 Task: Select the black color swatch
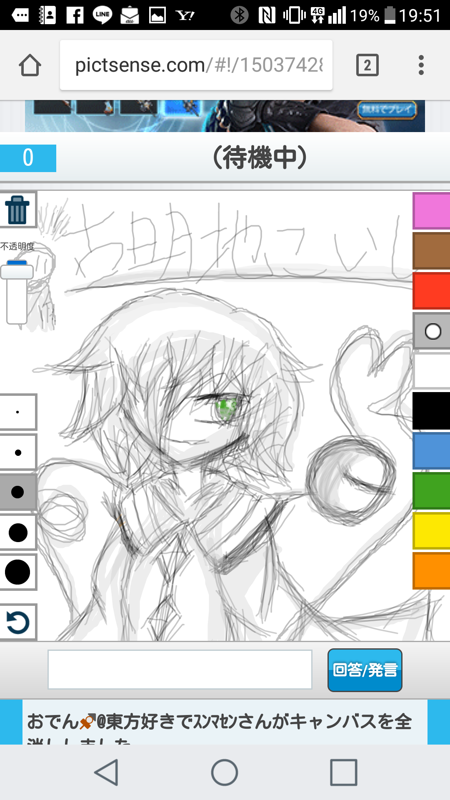tap(431, 411)
